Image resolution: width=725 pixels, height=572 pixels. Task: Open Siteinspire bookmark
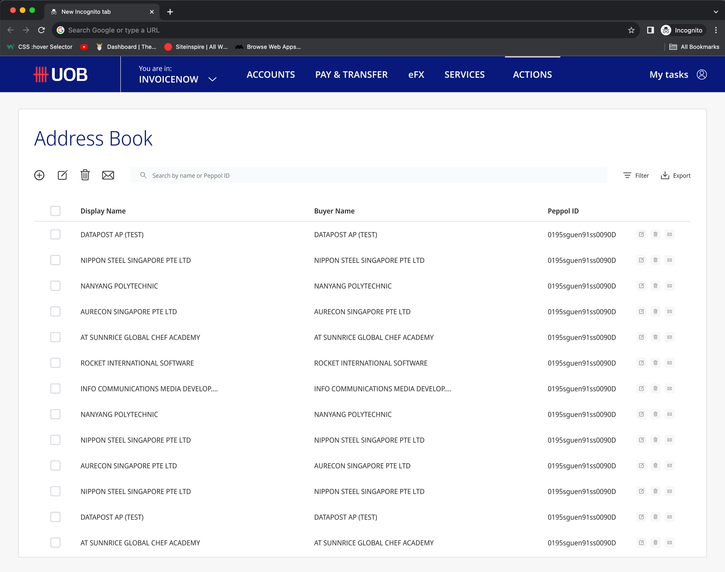(x=196, y=47)
